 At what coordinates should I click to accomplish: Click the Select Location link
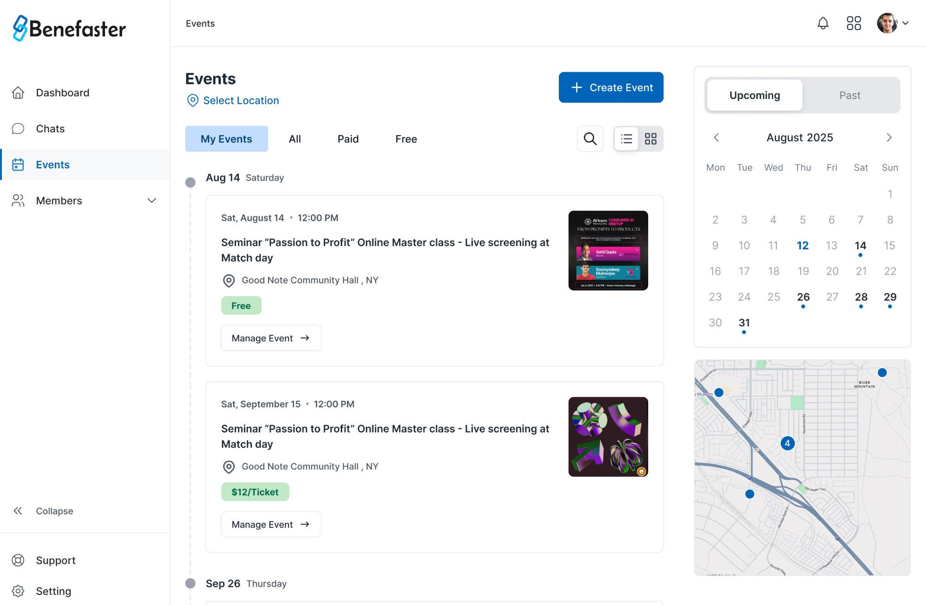241,100
